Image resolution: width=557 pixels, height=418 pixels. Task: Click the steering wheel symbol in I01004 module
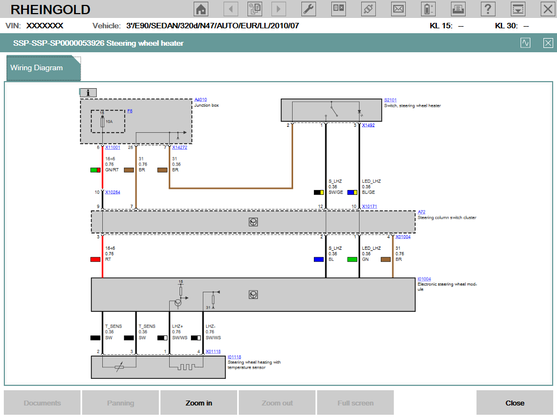[x=253, y=294]
